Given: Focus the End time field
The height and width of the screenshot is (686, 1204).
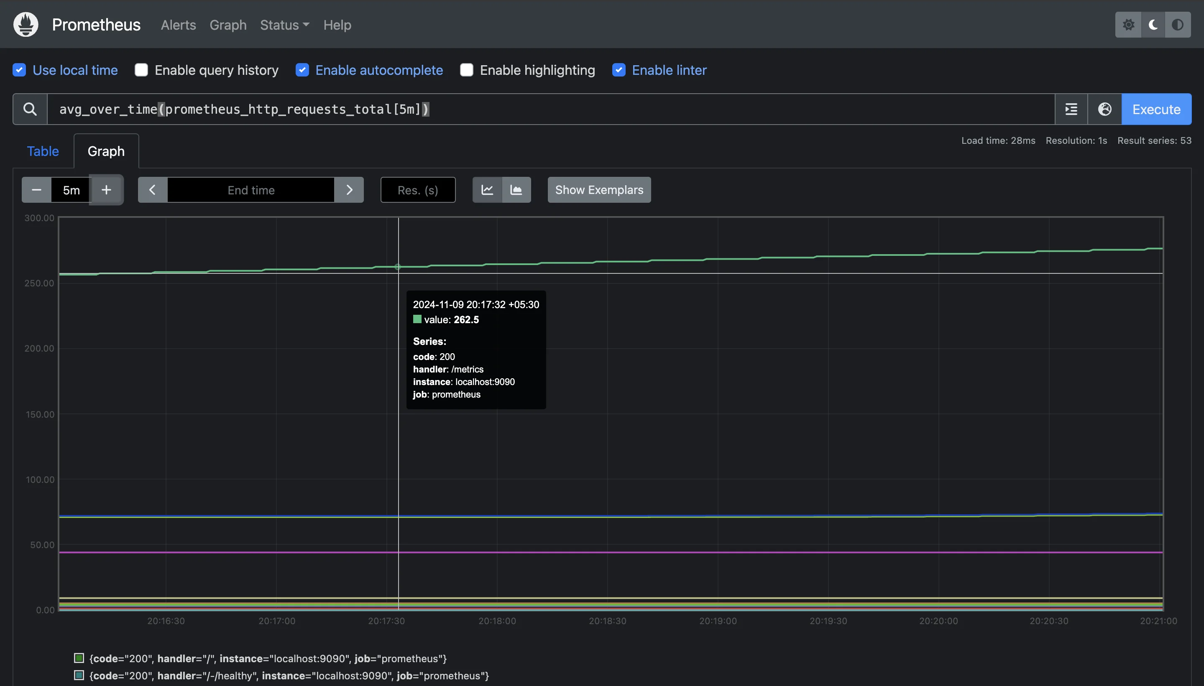Looking at the screenshot, I should (x=251, y=190).
